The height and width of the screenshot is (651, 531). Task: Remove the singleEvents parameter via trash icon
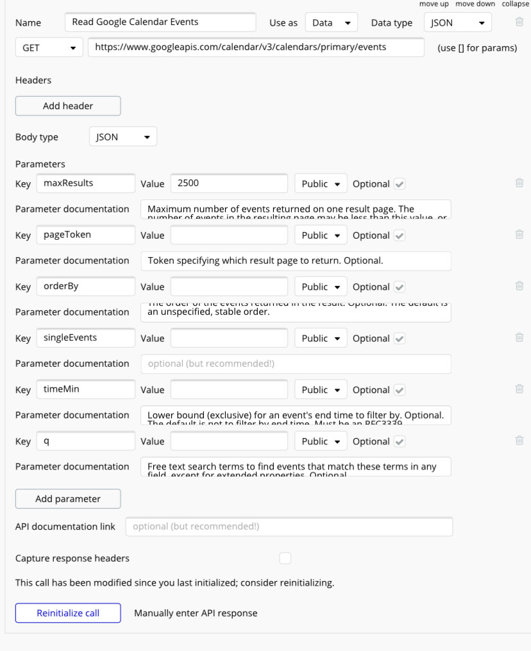[519, 337]
